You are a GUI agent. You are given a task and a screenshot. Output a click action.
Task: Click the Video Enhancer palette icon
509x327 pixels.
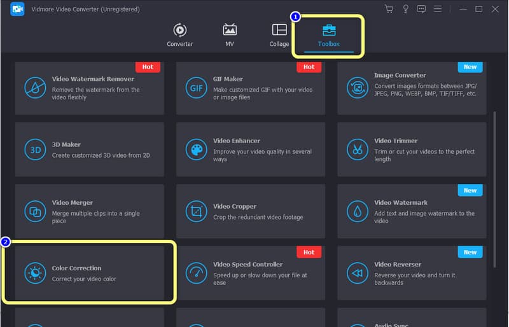(195, 150)
